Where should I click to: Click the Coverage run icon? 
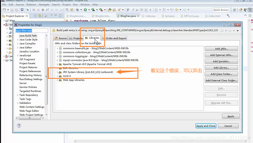click(x=93, y=10)
